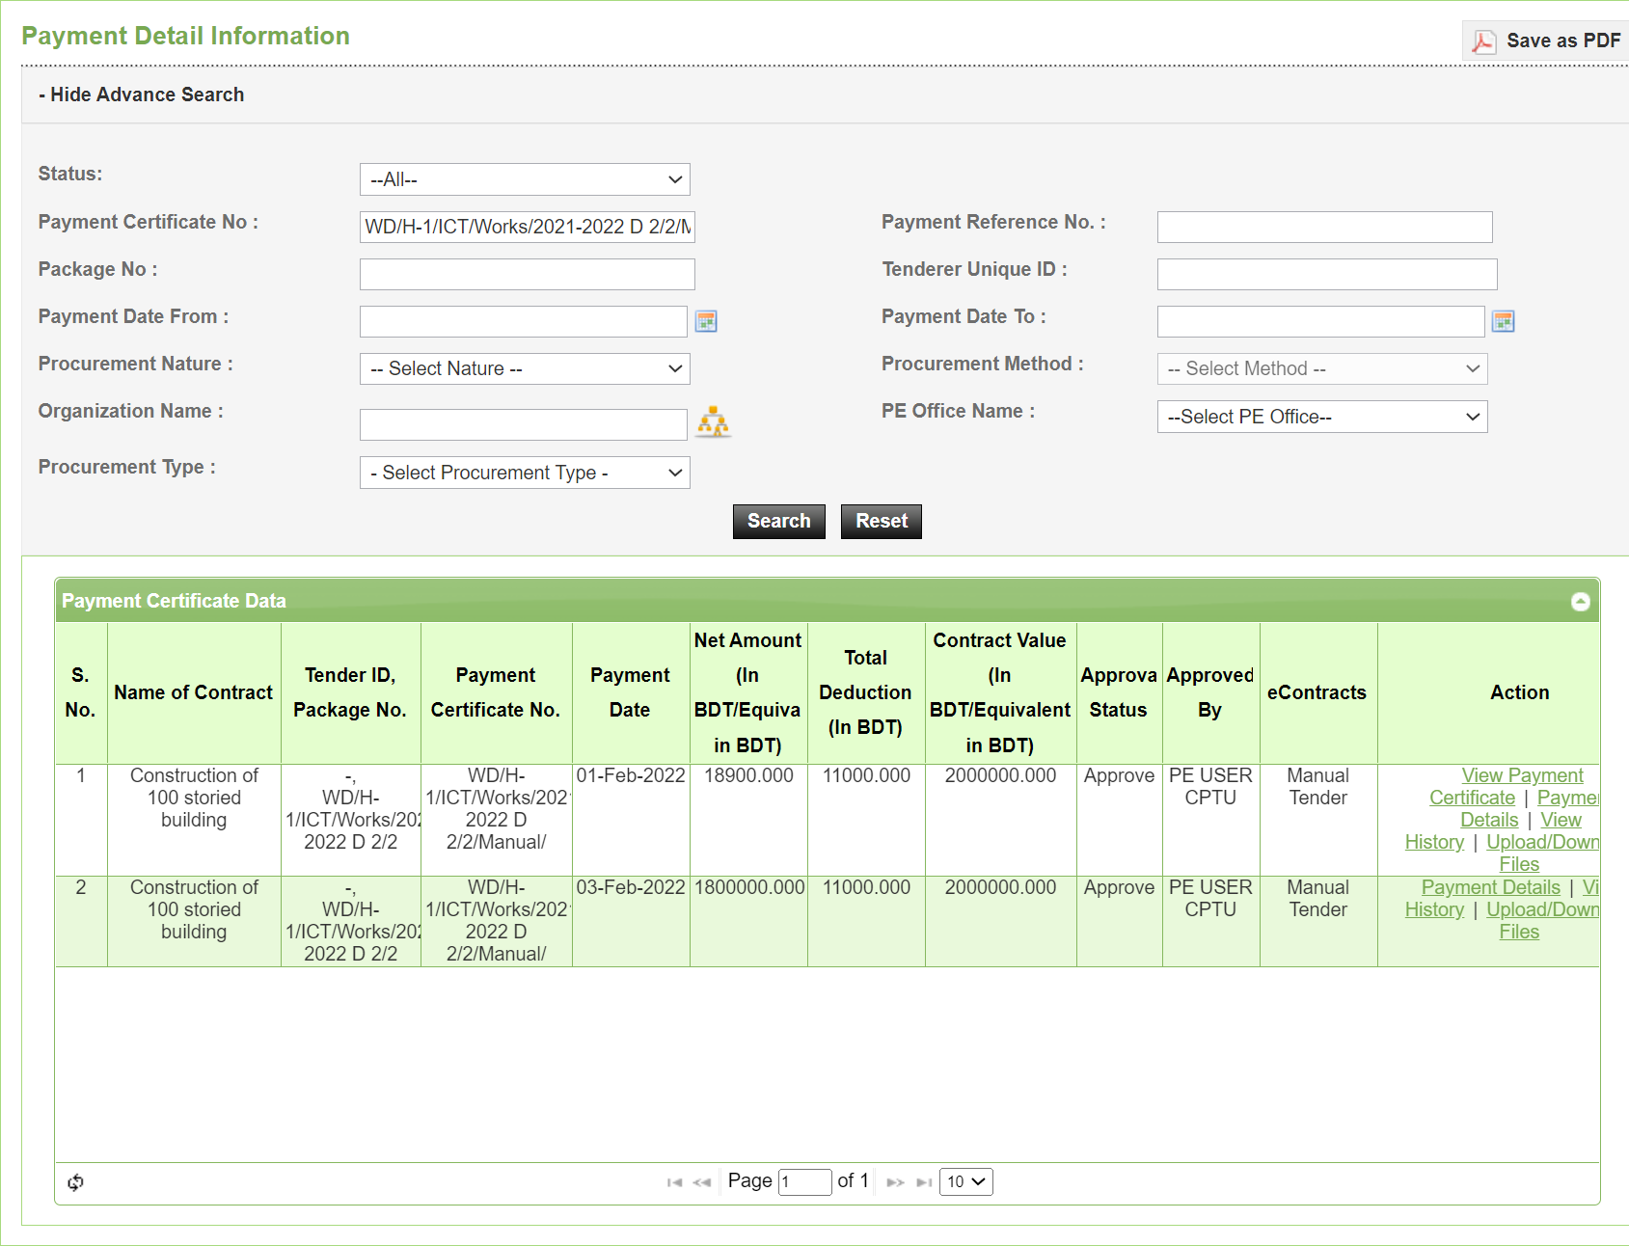
Task: Click the Save as PDF icon
Action: point(1483,41)
